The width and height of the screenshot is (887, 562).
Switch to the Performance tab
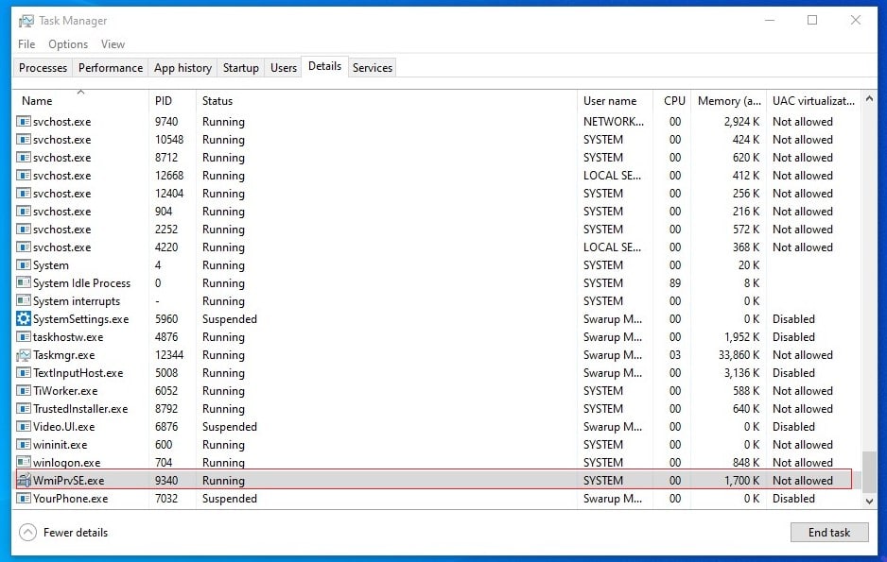point(111,68)
